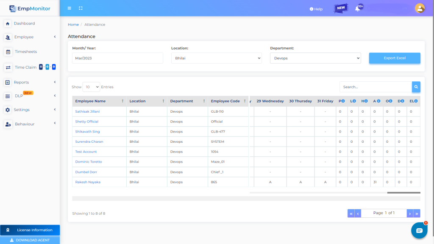Open Dumbel Dorr employee link
This screenshot has height=244, width=434.
click(86, 172)
